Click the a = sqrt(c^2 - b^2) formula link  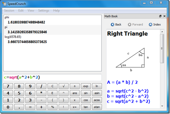tap(127, 91)
